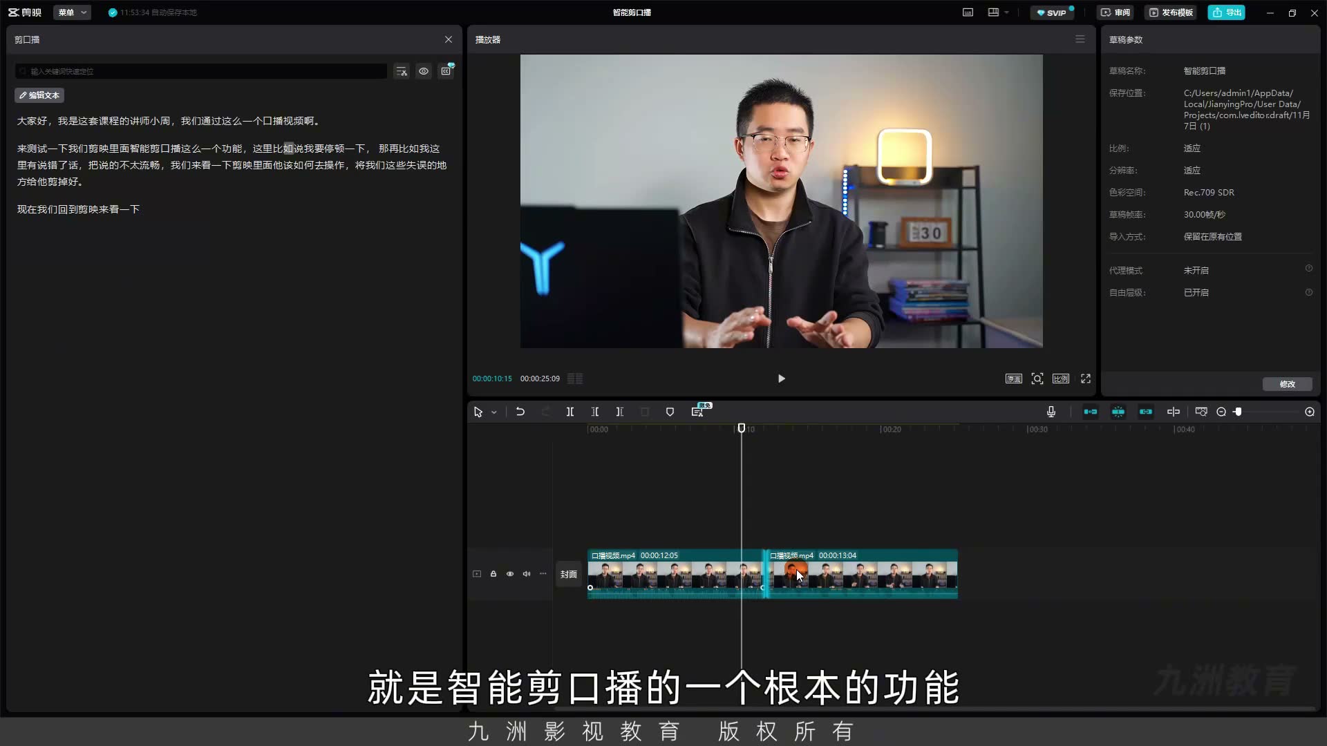1327x746 pixels.
Task: Expand the selection tool dropdown arrow
Action: click(494, 412)
